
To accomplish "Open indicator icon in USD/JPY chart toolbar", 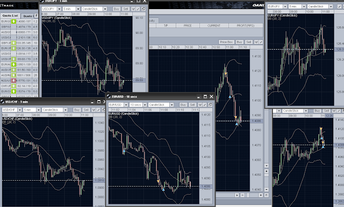I will [133, 9].
